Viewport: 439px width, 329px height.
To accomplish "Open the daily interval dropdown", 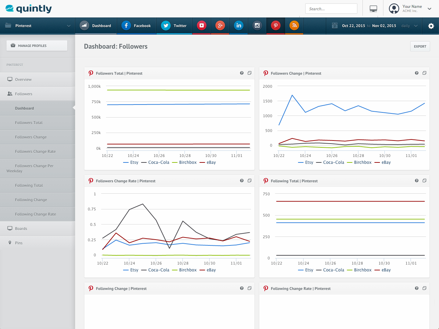I will 410,26.
